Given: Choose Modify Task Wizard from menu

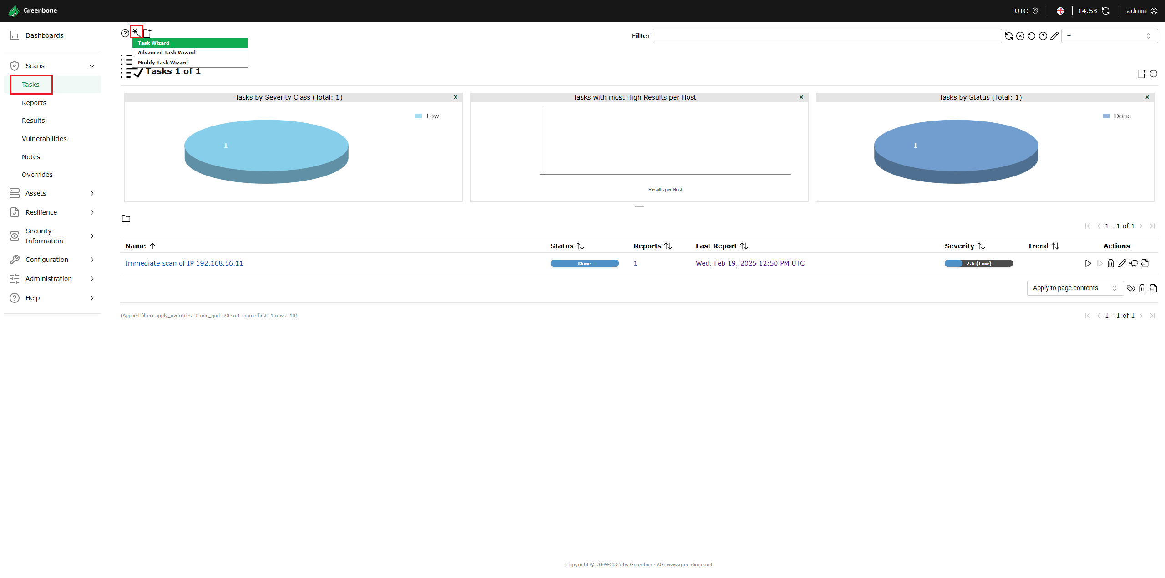Looking at the screenshot, I should [162, 63].
